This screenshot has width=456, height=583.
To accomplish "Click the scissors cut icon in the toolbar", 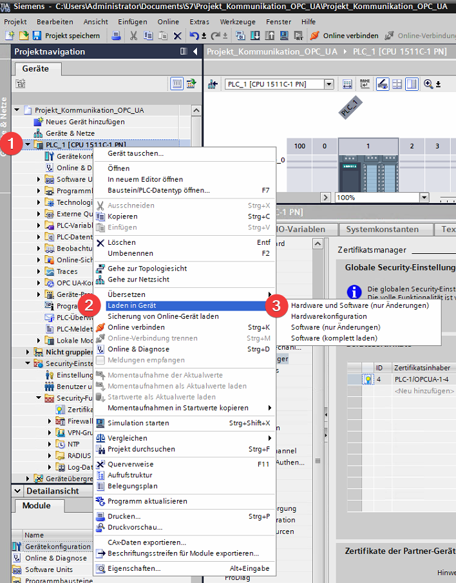I will click(133, 35).
